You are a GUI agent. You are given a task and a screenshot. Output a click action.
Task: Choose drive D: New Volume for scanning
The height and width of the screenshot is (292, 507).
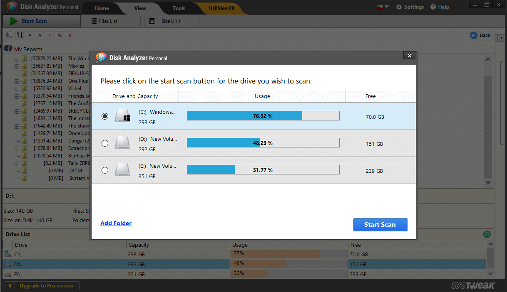105,143
